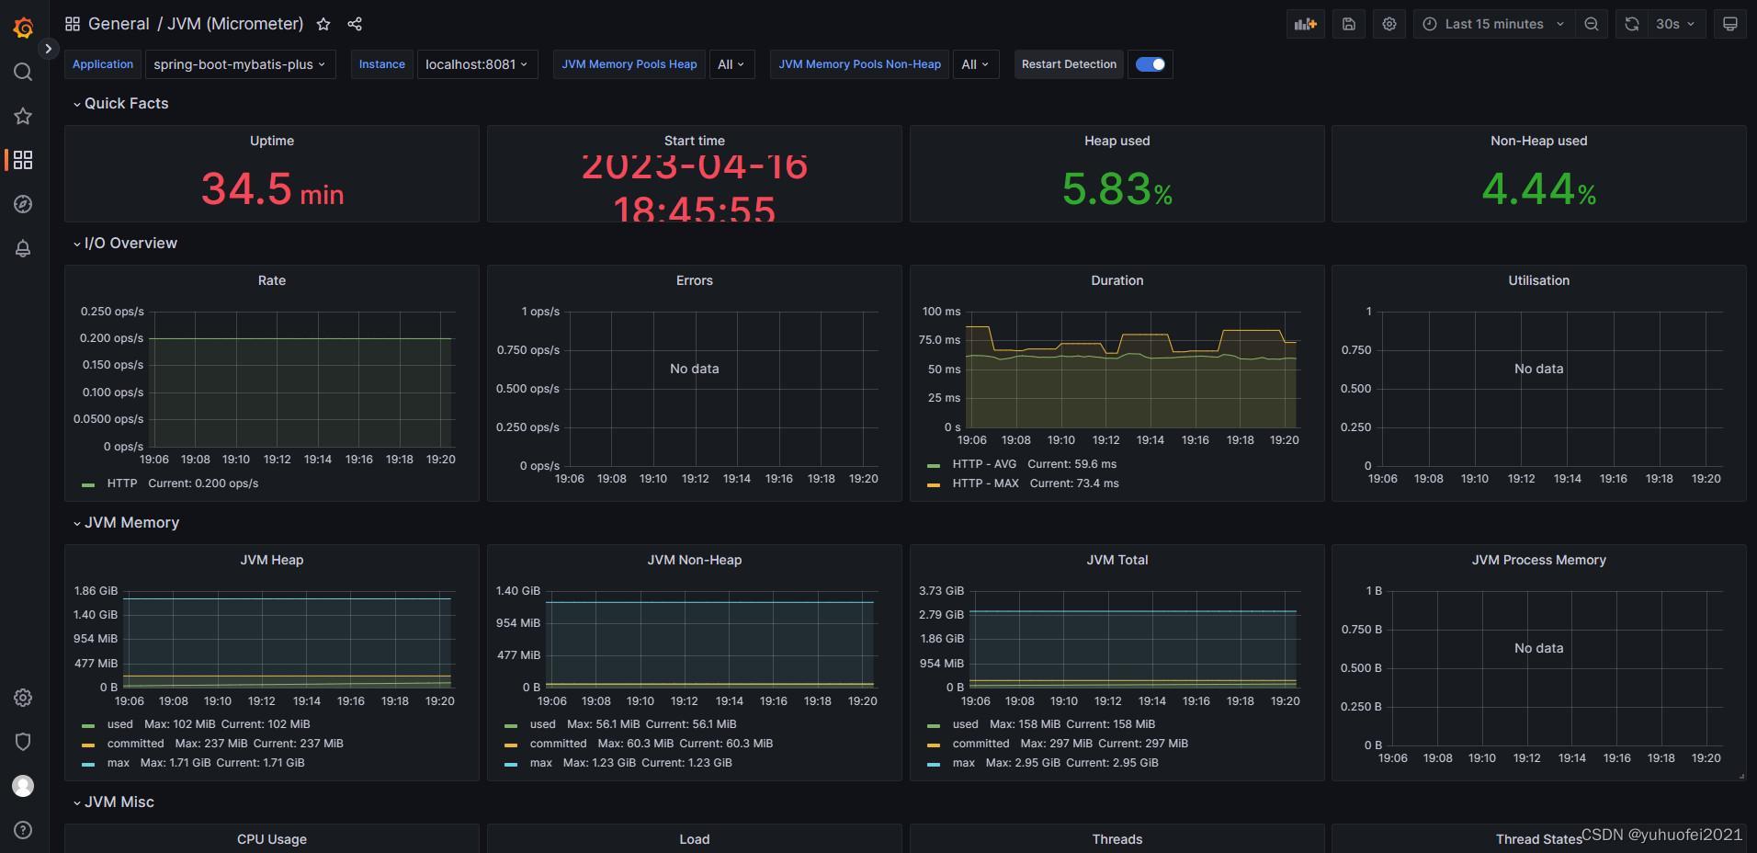Open the Grafana home logo

[23, 28]
